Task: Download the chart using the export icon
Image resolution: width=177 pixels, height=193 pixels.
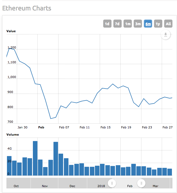Action: coord(166,35)
